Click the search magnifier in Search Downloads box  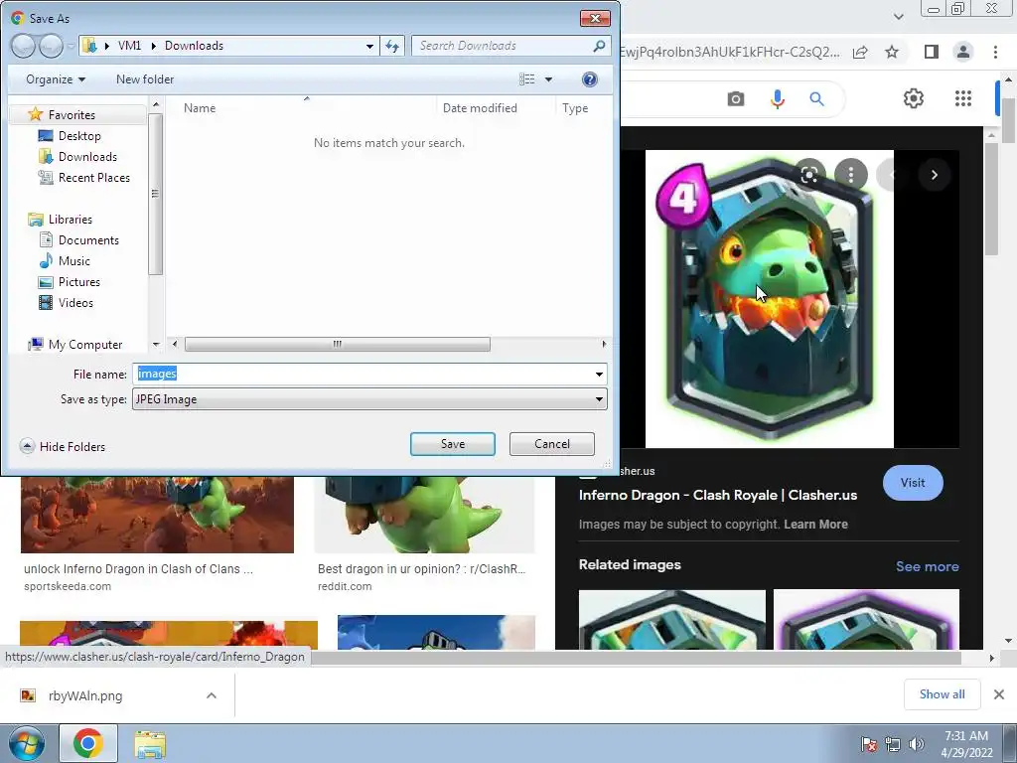tap(599, 46)
